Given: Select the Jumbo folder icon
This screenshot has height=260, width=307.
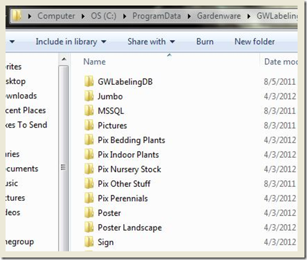Looking at the screenshot, I should click(x=89, y=96).
